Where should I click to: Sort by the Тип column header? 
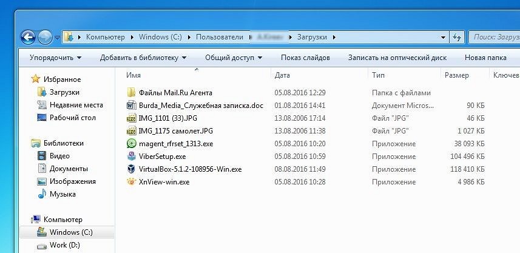378,75
